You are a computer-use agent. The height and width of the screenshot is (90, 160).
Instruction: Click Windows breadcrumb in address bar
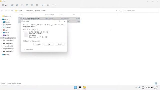tap(38, 11)
